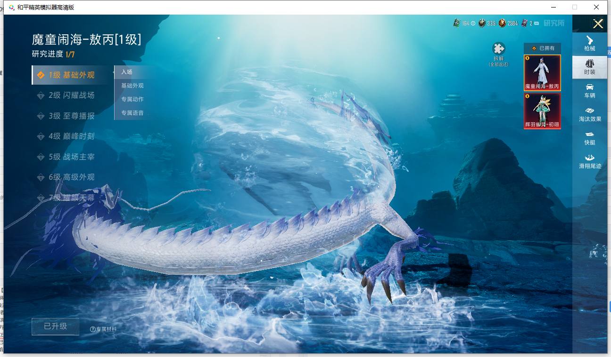Close the research lab screen with the X
Image resolution: width=611 pixels, height=357 pixels.
coord(598,24)
